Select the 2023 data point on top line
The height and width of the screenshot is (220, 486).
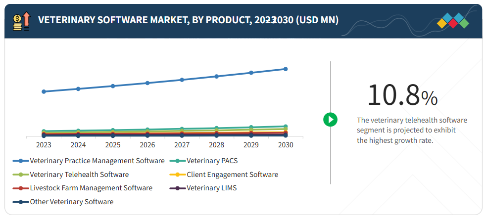coord(44,91)
